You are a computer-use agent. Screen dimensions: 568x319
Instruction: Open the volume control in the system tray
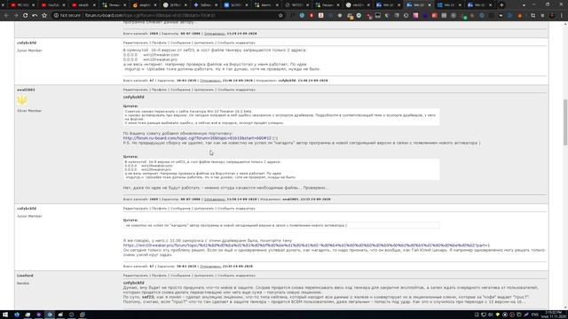[491, 315]
